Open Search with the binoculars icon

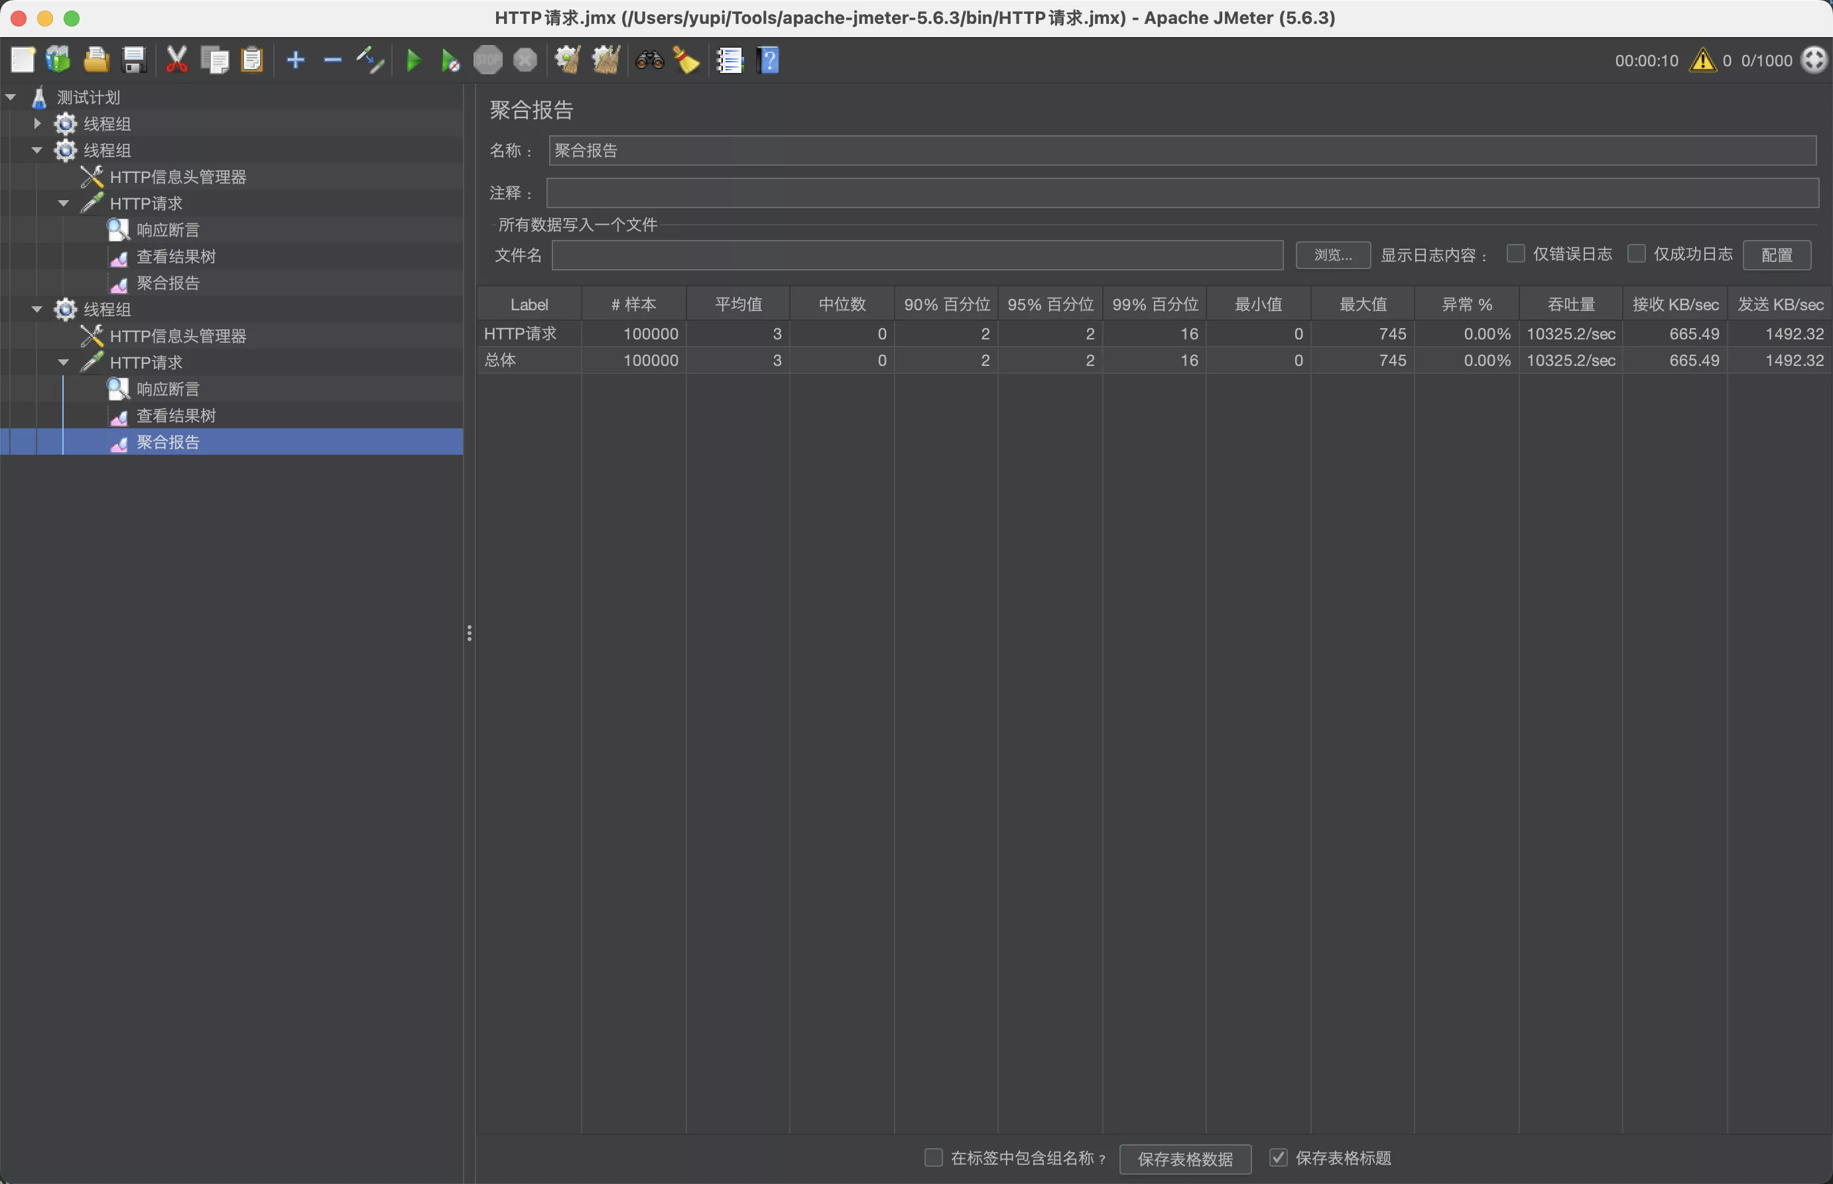click(650, 60)
